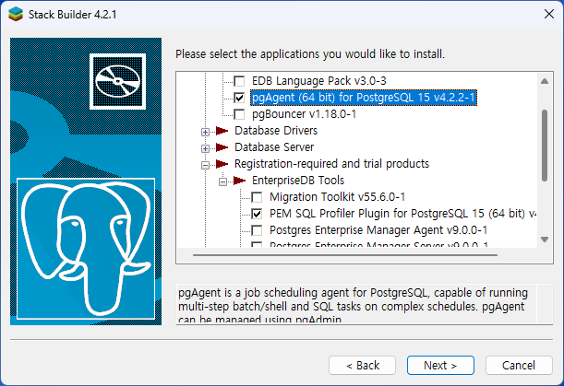Screen dimensions: 564x386
Task: Cancel the Stack Builder wizard
Action: (x=519, y=365)
